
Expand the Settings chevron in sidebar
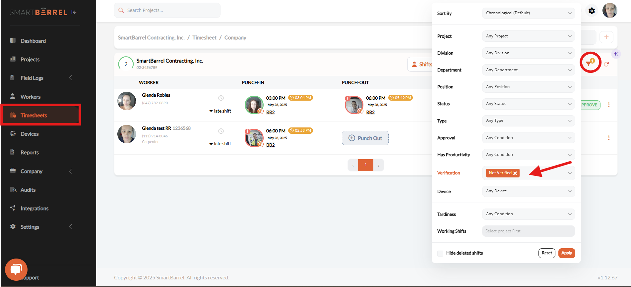[x=70, y=227]
